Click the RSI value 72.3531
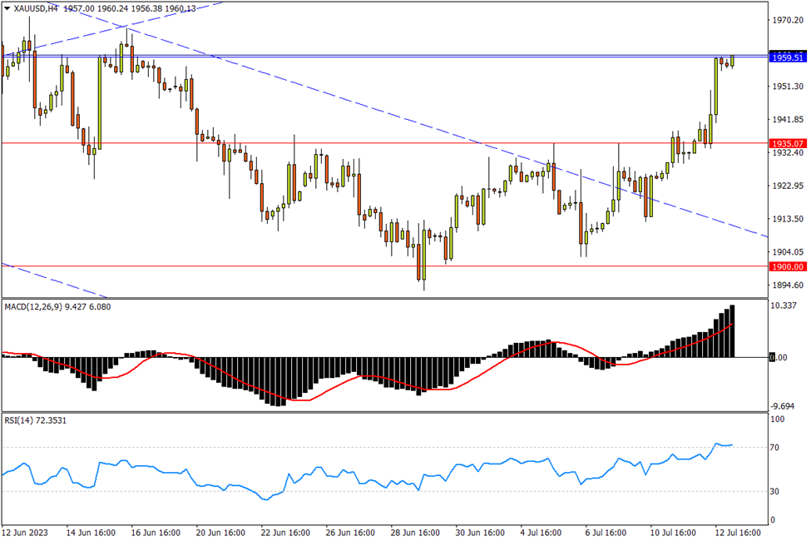This screenshot has height=541, width=811. [x=53, y=421]
